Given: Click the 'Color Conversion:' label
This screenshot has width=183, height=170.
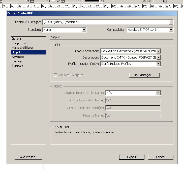Looking at the screenshot, I should tap(87, 51).
